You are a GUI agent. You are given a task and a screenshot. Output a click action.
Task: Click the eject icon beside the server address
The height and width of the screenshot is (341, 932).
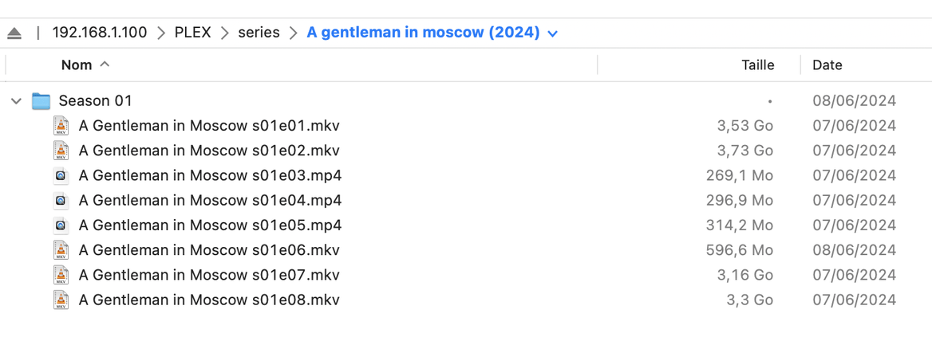coord(14,33)
